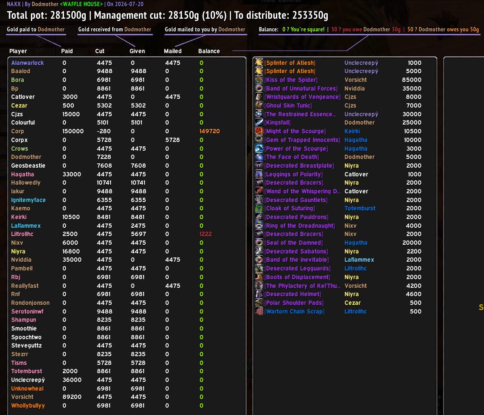Screen dimensions: 484x415
Task: Click the Boots of Displacement icon
Action: click(259, 277)
